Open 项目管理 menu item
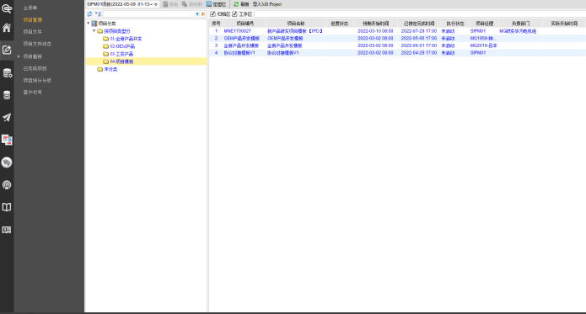 33,19
